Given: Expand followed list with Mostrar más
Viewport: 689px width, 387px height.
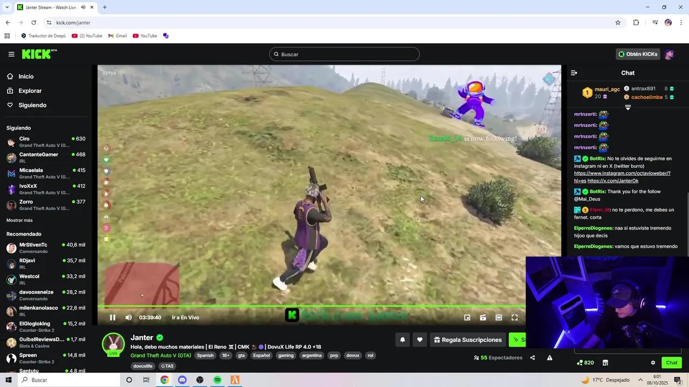Looking at the screenshot, I should coord(19,220).
